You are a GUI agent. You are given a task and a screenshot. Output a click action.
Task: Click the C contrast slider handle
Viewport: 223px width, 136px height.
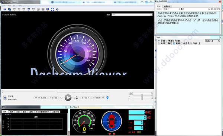tap(142, 98)
